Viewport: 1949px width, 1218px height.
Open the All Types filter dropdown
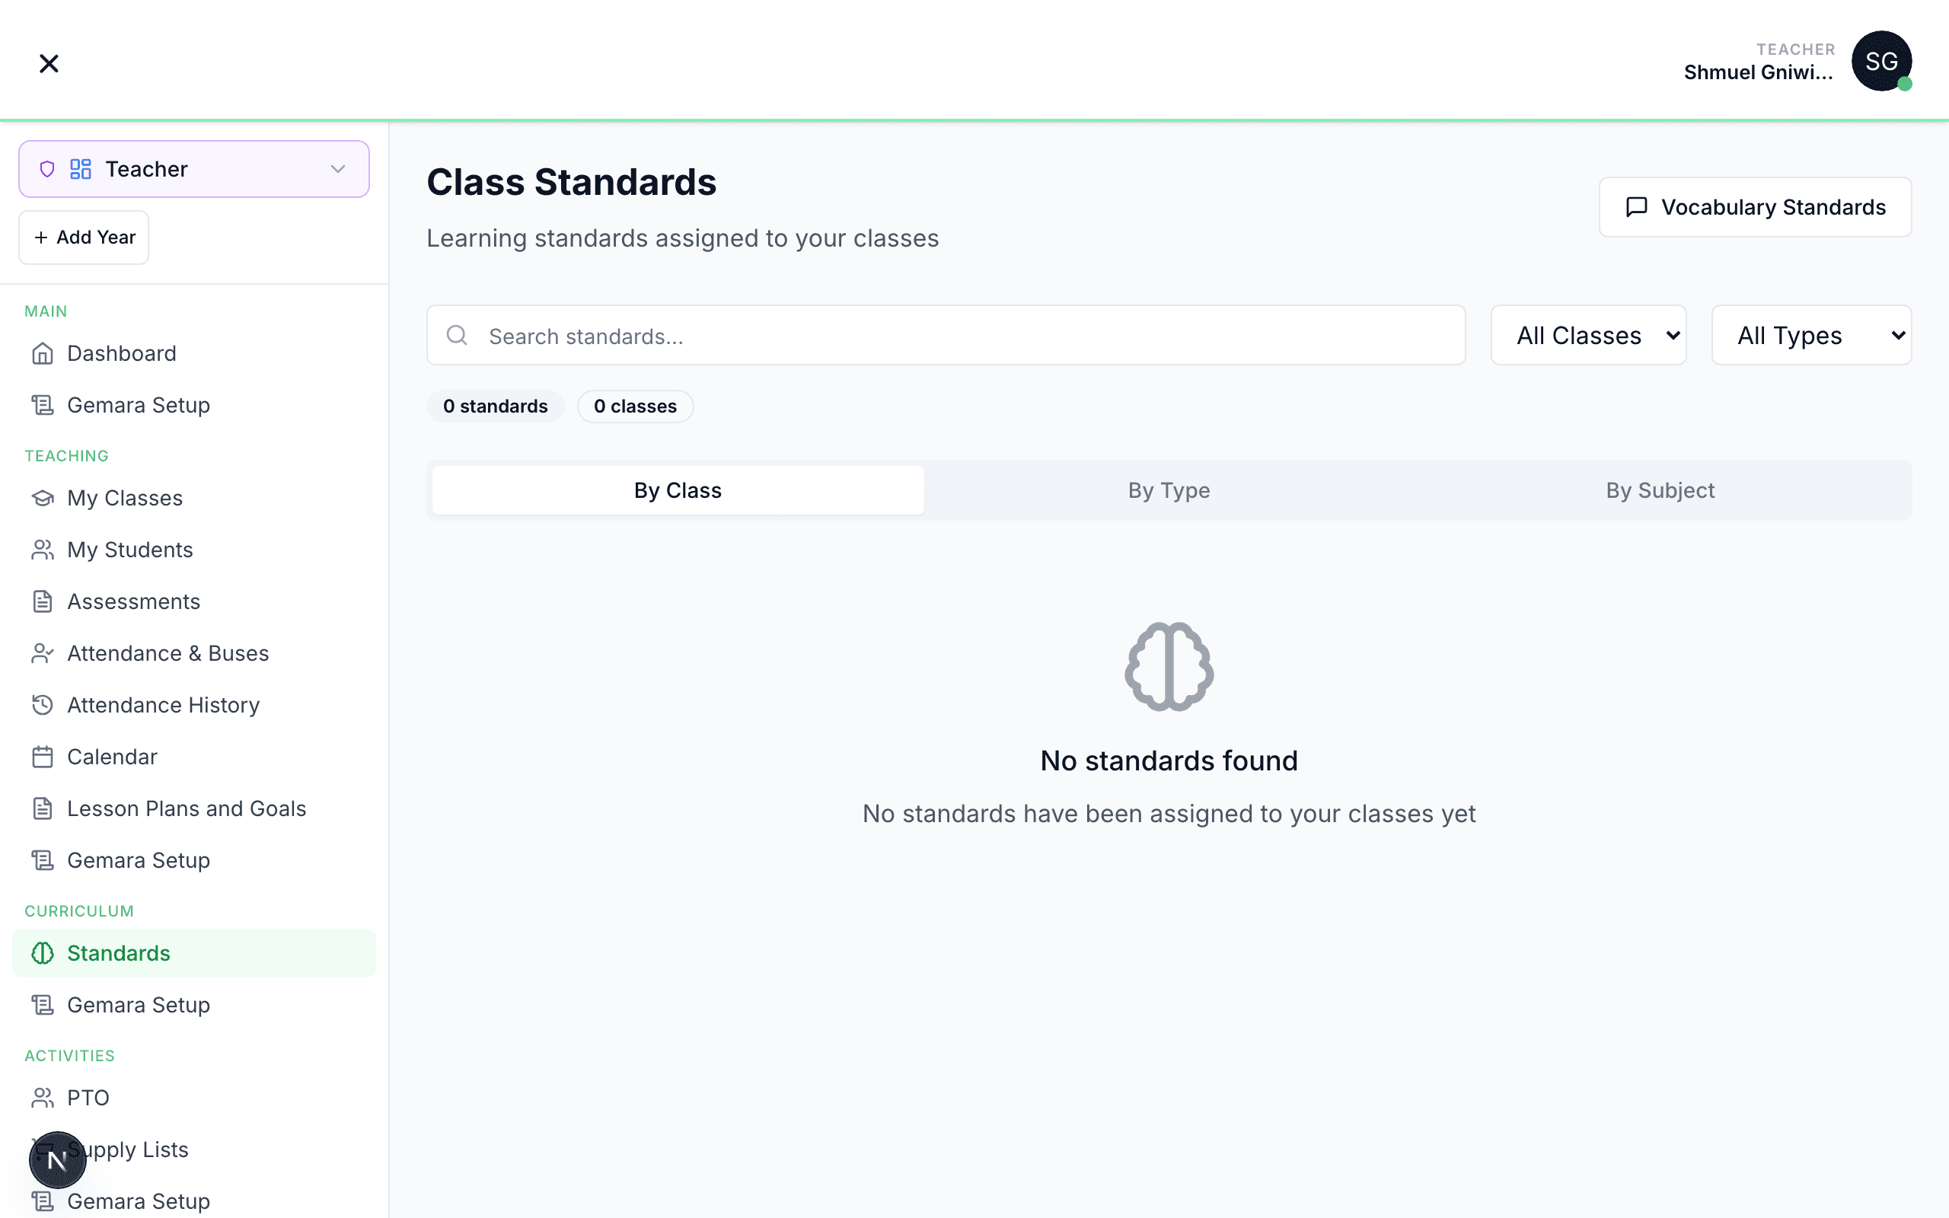point(1810,335)
